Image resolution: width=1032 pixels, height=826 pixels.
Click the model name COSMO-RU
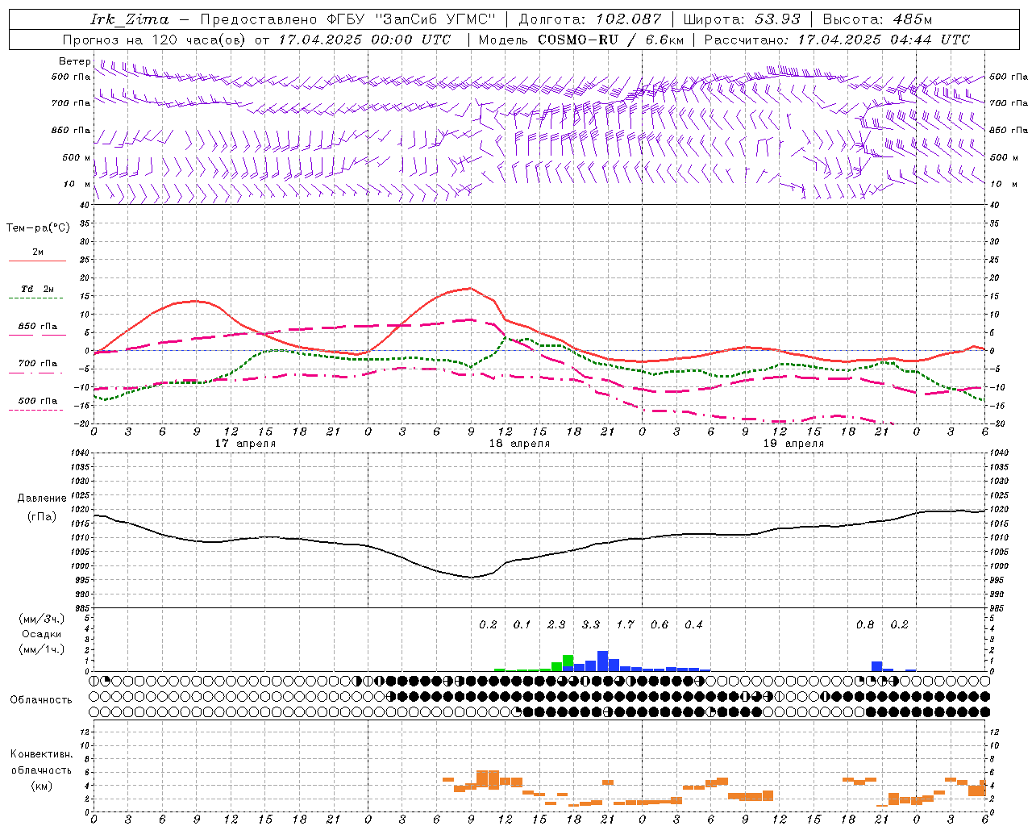click(x=578, y=40)
